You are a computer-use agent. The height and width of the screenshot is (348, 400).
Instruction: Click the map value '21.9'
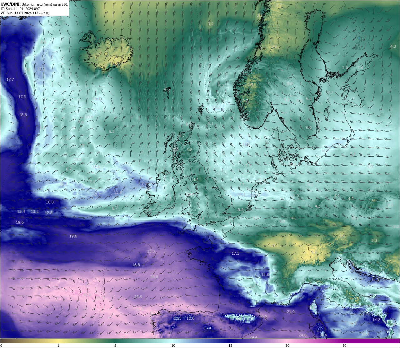(x=291, y=312)
